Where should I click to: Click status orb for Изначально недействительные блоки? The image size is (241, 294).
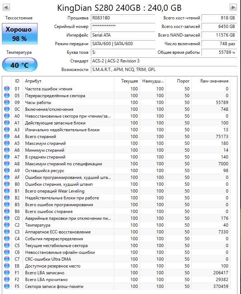[x=7, y=129]
